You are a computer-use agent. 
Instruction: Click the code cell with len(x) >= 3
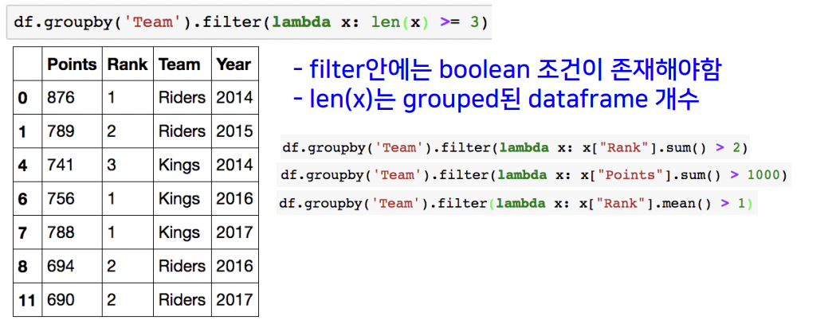[x=249, y=23]
